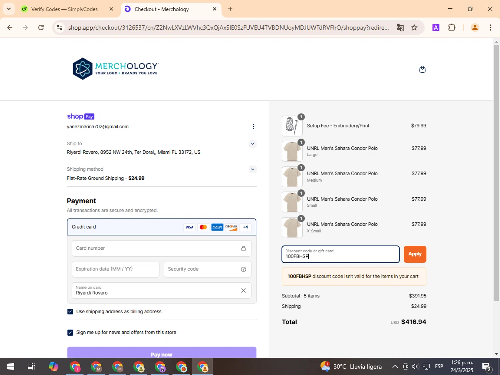Open the taskbar clock and date
The width and height of the screenshot is (500, 375).
coord(462,367)
